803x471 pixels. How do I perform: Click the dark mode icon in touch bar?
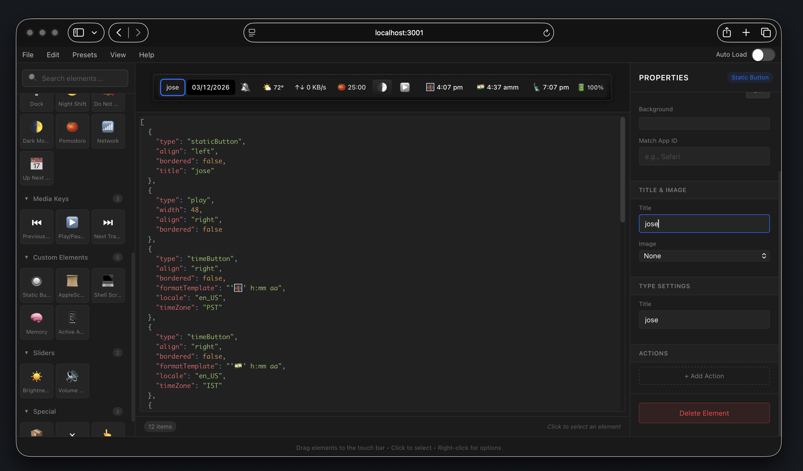(x=382, y=87)
